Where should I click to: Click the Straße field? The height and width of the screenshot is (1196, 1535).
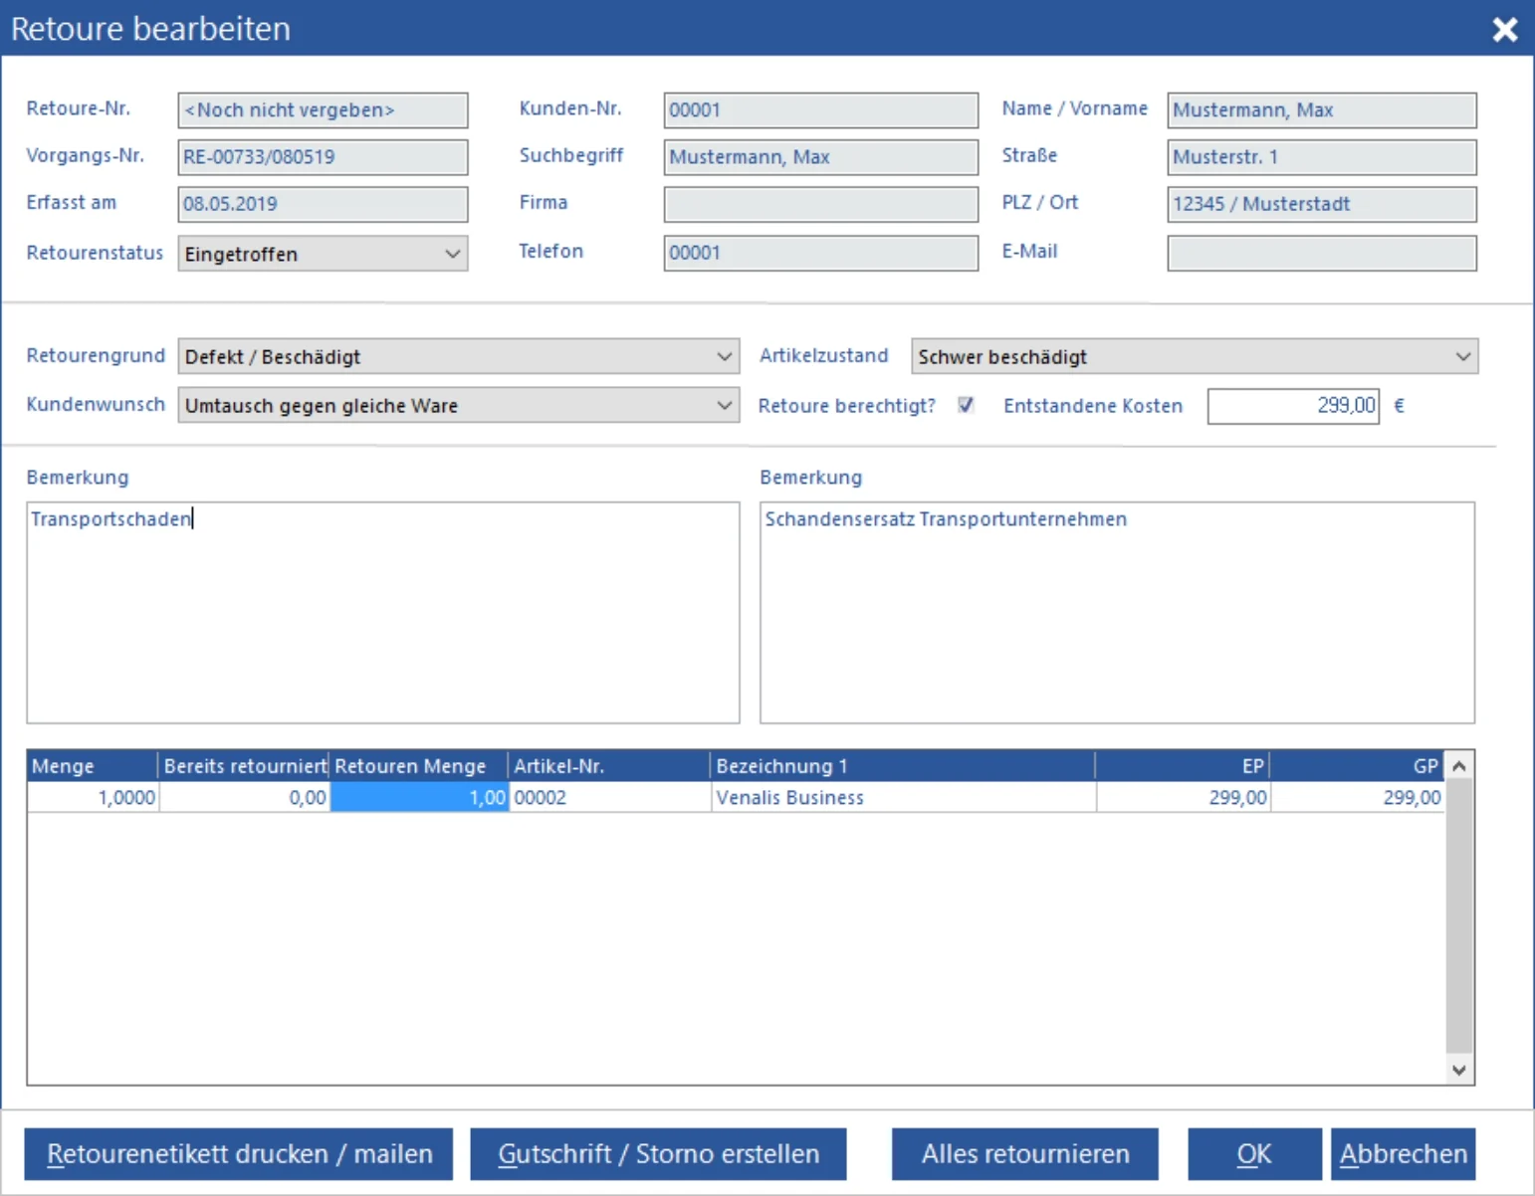point(1322,157)
